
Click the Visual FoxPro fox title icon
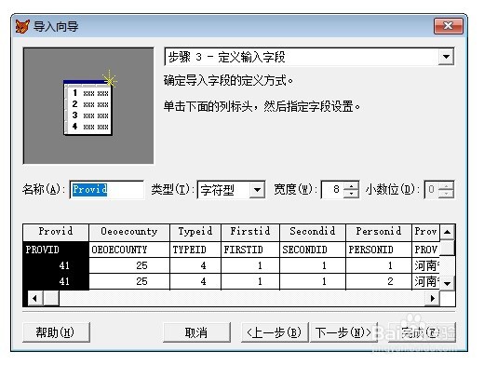click(22, 27)
